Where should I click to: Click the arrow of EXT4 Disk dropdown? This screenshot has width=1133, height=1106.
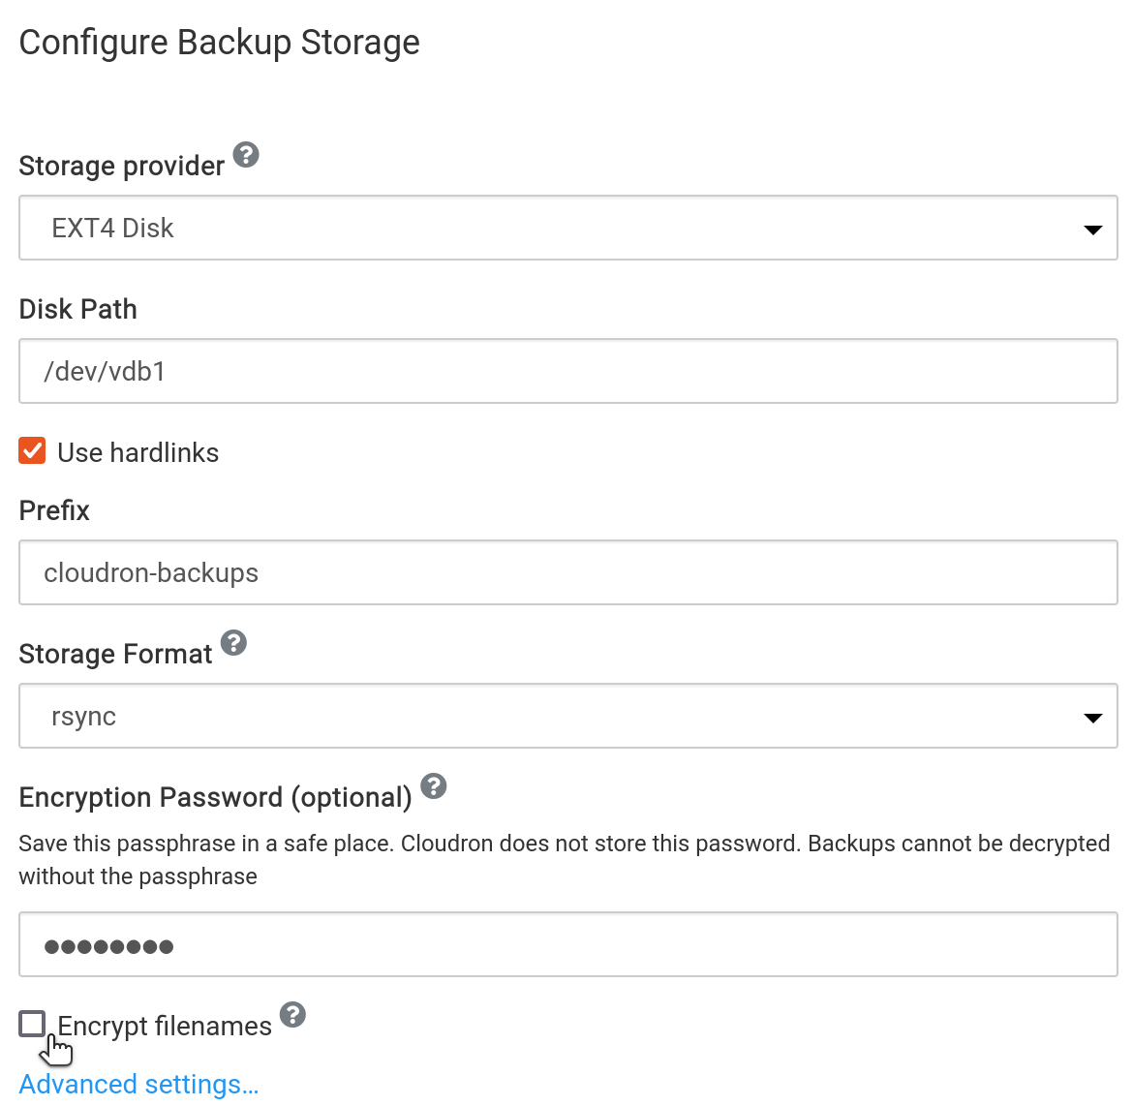pos(1092,230)
